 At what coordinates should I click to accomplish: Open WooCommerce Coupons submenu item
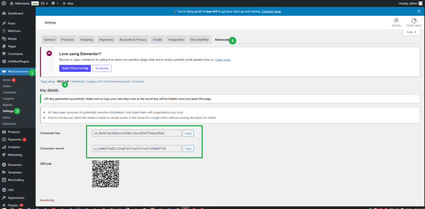pyautogui.click(x=8, y=99)
